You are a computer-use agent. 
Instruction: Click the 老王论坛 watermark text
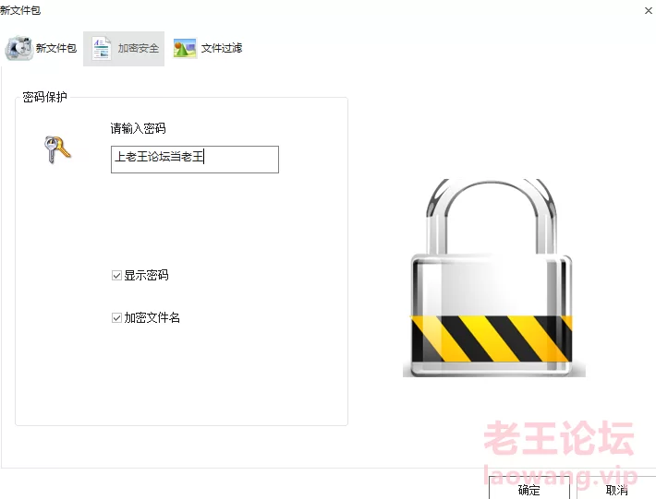coord(559,438)
